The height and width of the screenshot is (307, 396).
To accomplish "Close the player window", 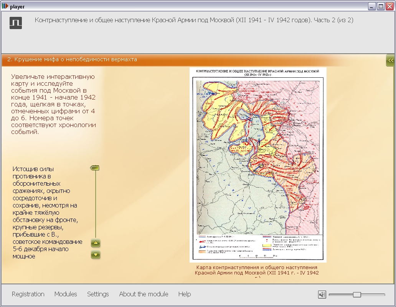I will pyautogui.click(x=390, y=6).
